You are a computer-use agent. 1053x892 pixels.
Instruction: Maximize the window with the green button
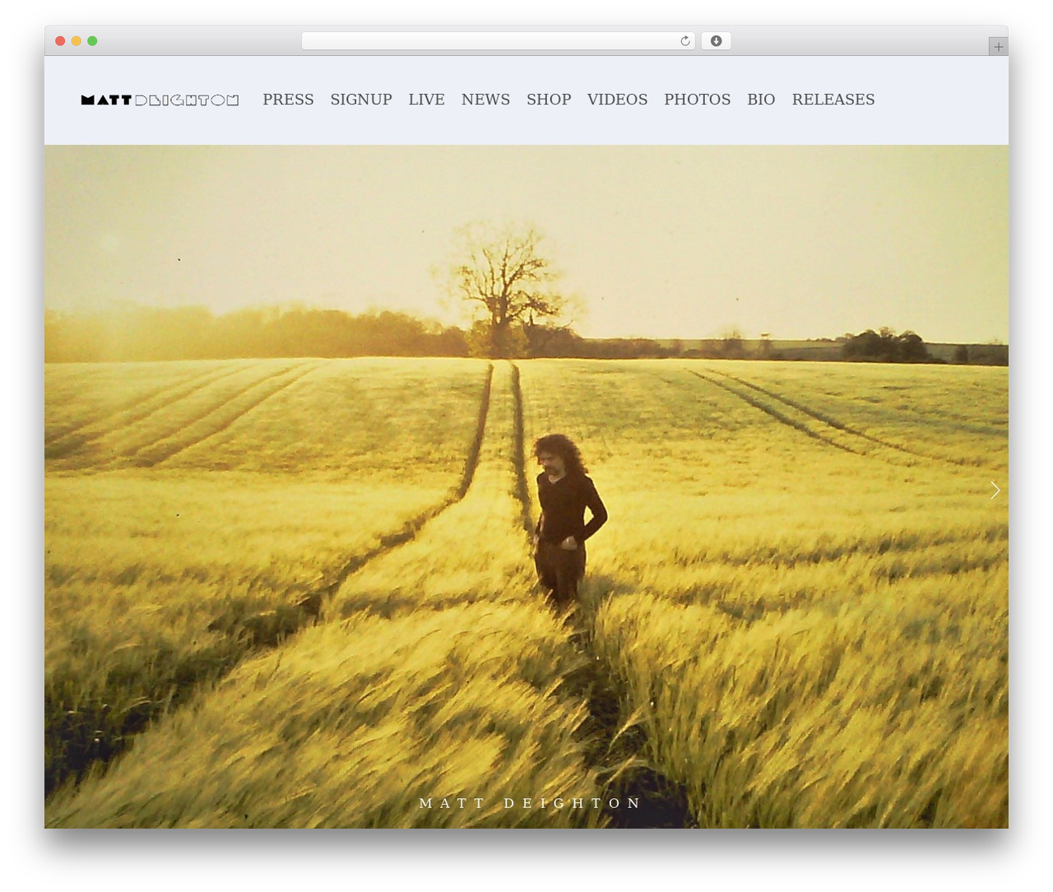(x=92, y=41)
